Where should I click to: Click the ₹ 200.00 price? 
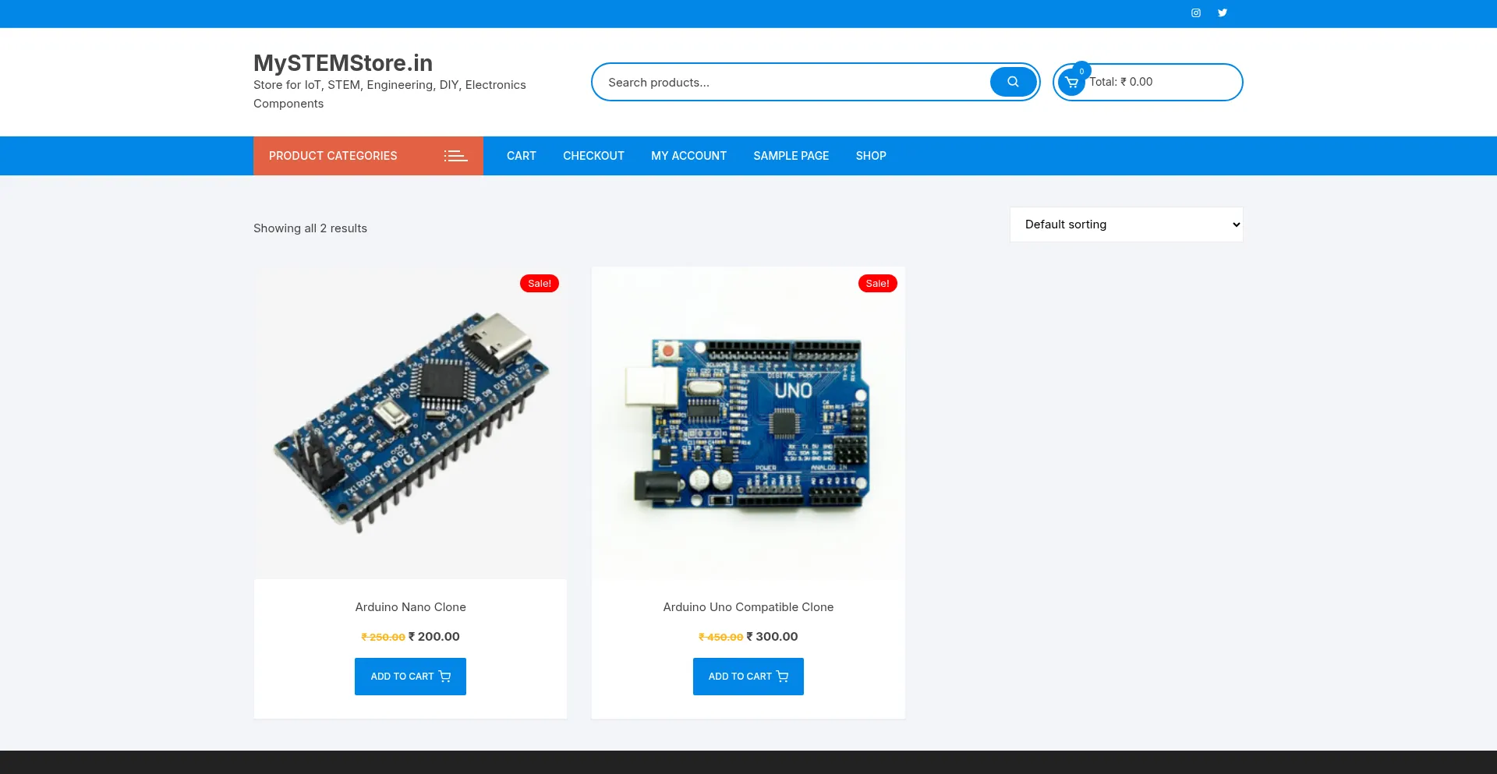click(x=434, y=637)
